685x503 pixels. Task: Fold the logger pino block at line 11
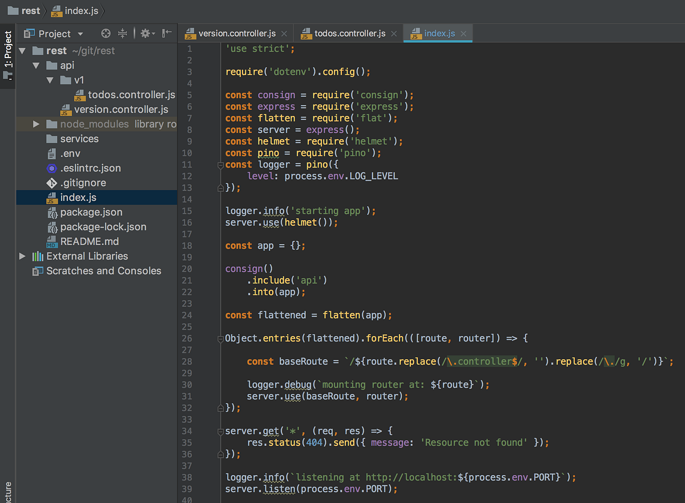(220, 165)
